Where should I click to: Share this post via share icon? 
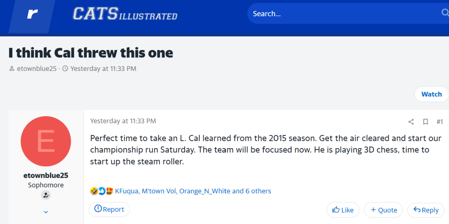411,121
